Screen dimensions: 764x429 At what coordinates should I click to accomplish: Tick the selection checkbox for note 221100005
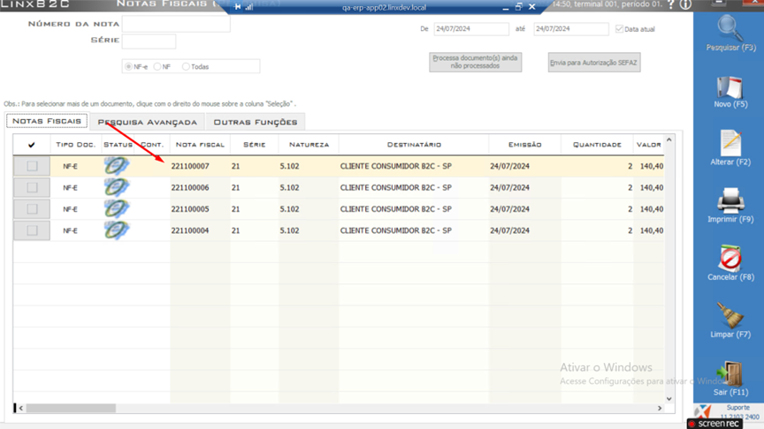(x=32, y=208)
